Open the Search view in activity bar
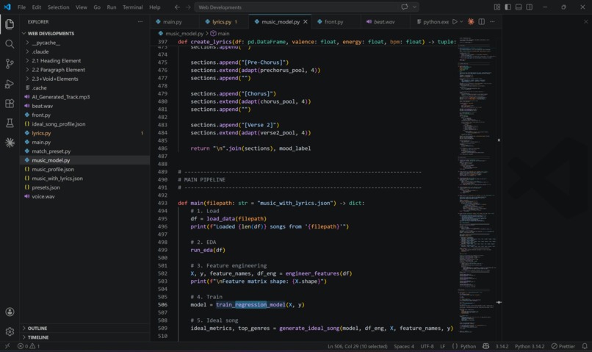Image resolution: width=592 pixels, height=352 pixels. pyautogui.click(x=10, y=44)
